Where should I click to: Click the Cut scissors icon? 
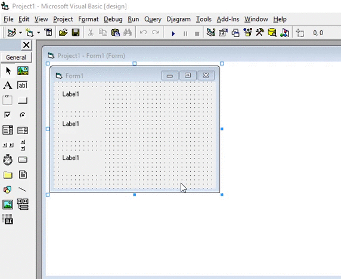(91, 33)
